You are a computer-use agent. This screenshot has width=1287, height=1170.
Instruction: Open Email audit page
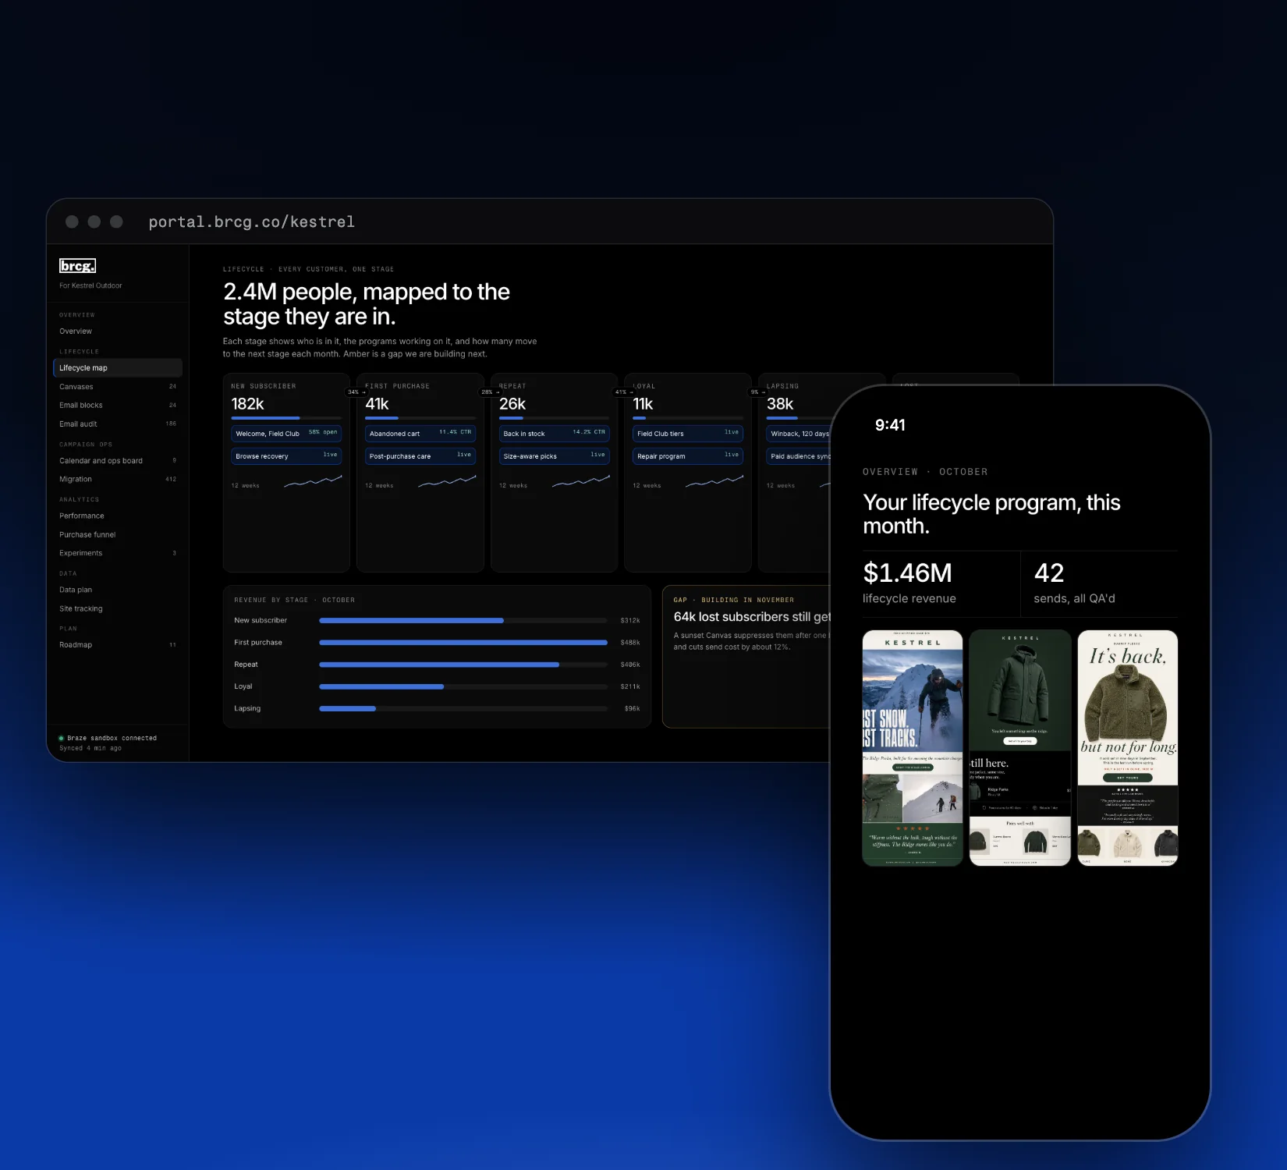[x=117, y=424]
